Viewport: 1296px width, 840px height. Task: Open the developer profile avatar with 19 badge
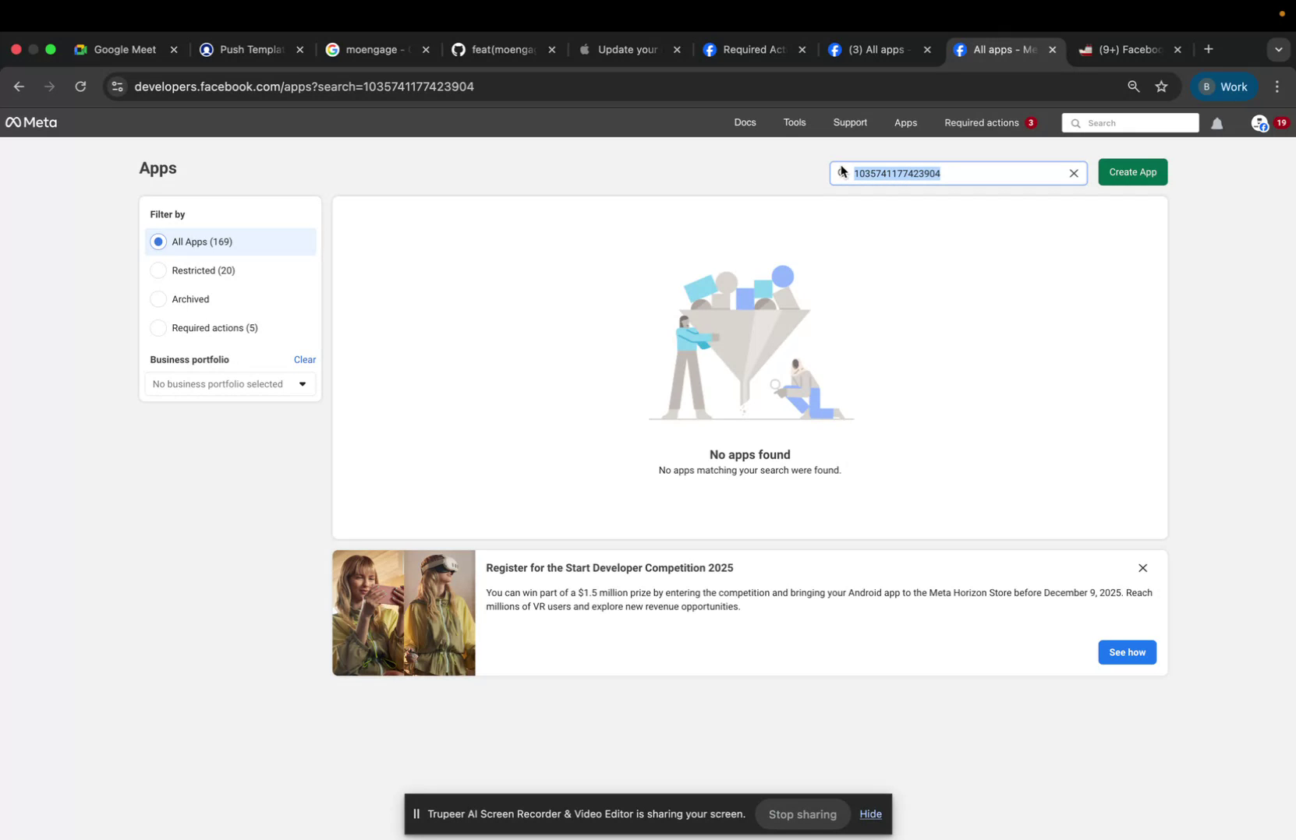(x=1262, y=123)
